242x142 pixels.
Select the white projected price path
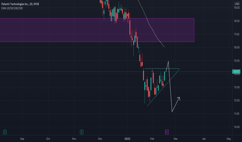click(170, 86)
